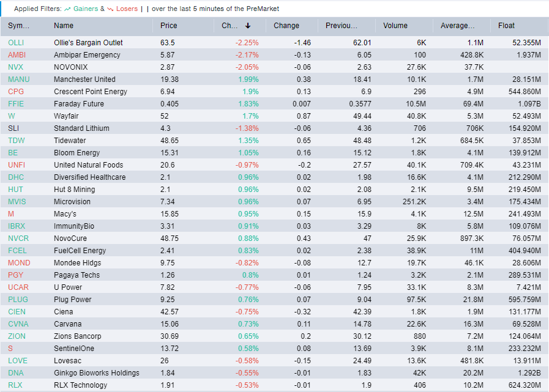This screenshot has width=549, height=392.
Task: Open the UNFI ticker symbol
Action: tap(17, 165)
